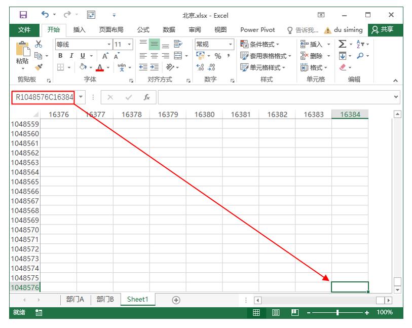Show phonetic guide wén options

(x=122, y=67)
